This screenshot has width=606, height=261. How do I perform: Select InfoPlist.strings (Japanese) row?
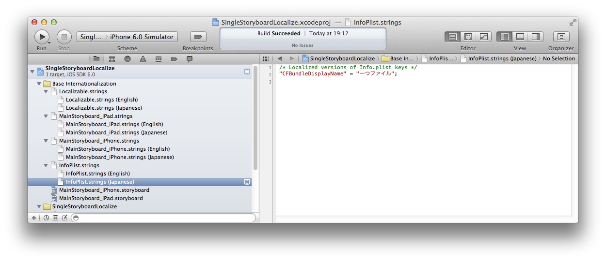(140, 182)
